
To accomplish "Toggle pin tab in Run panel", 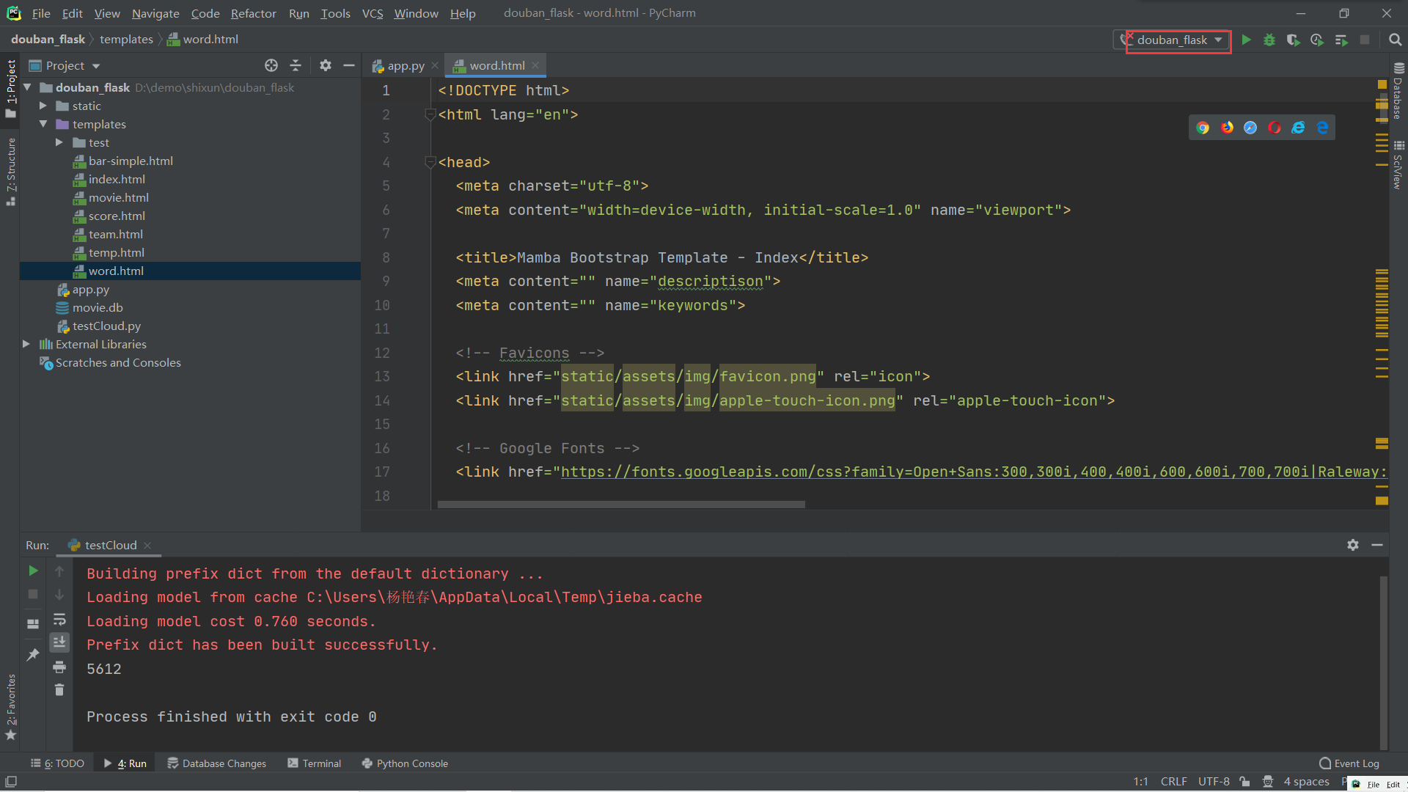I will (x=33, y=655).
